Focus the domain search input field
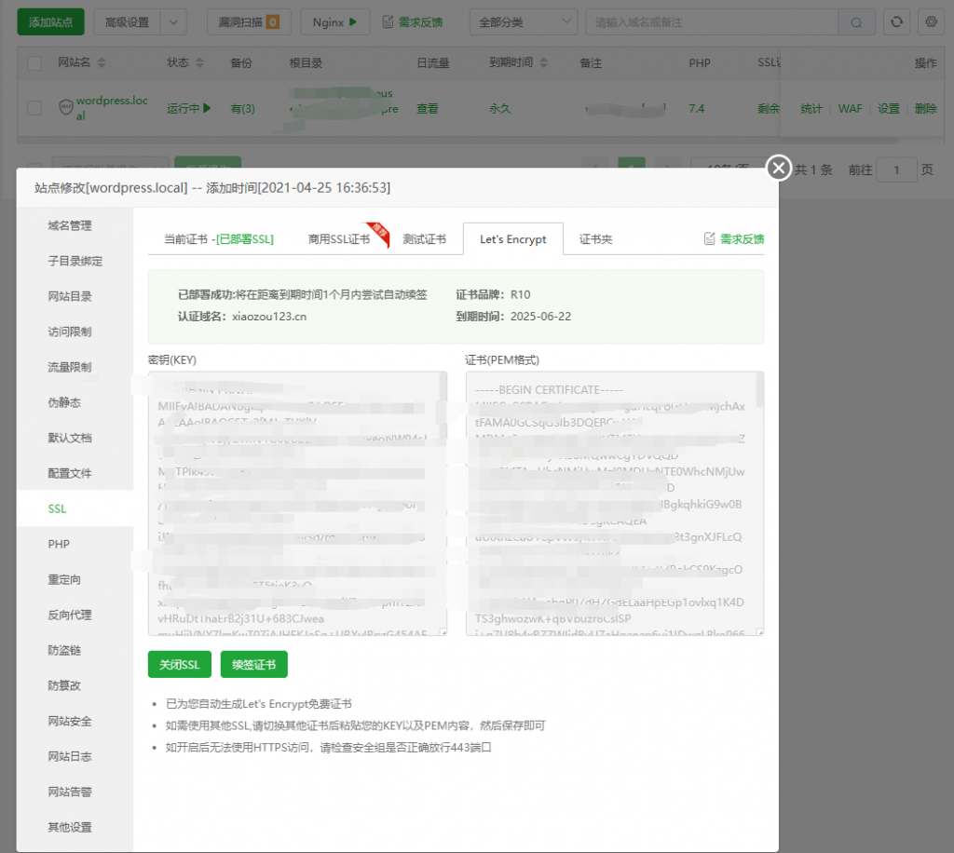 point(711,22)
